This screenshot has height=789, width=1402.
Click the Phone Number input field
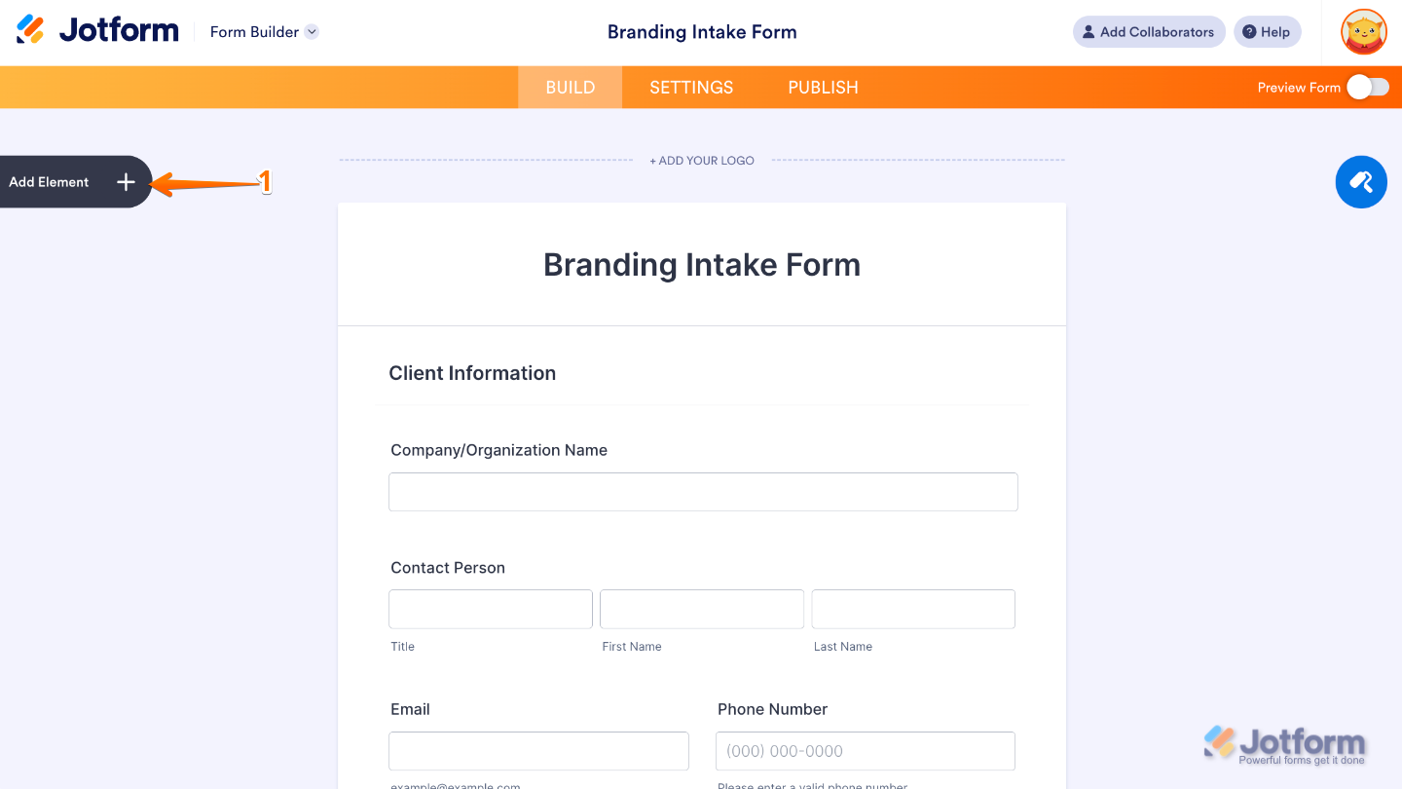865,751
